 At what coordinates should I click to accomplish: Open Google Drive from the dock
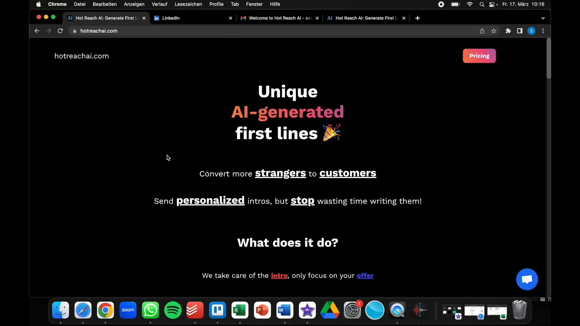(330, 310)
